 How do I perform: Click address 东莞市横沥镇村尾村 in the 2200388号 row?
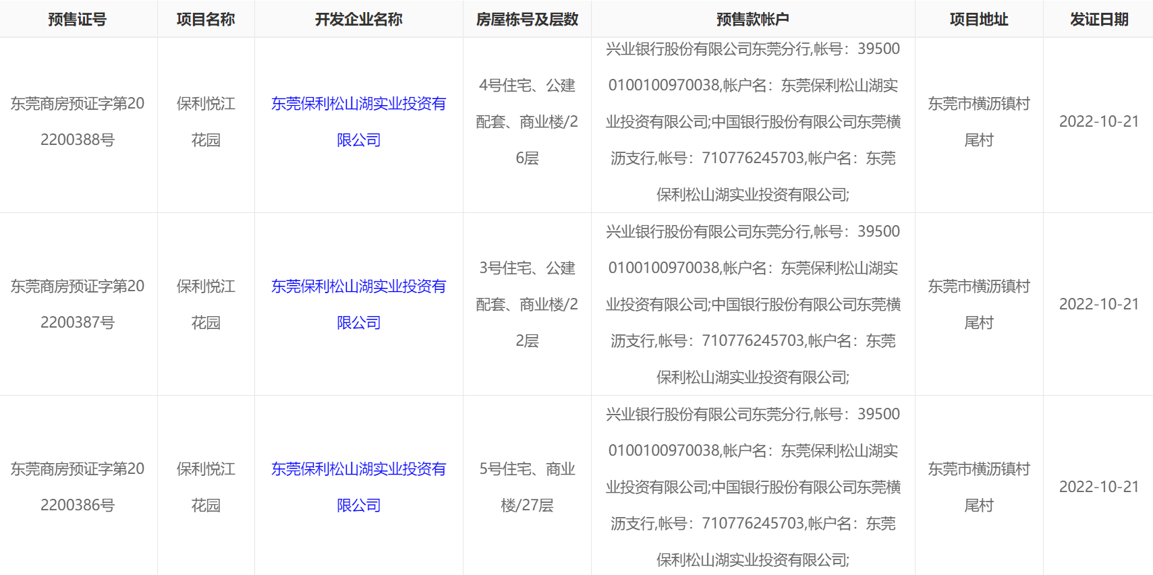(x=979, y=122)
